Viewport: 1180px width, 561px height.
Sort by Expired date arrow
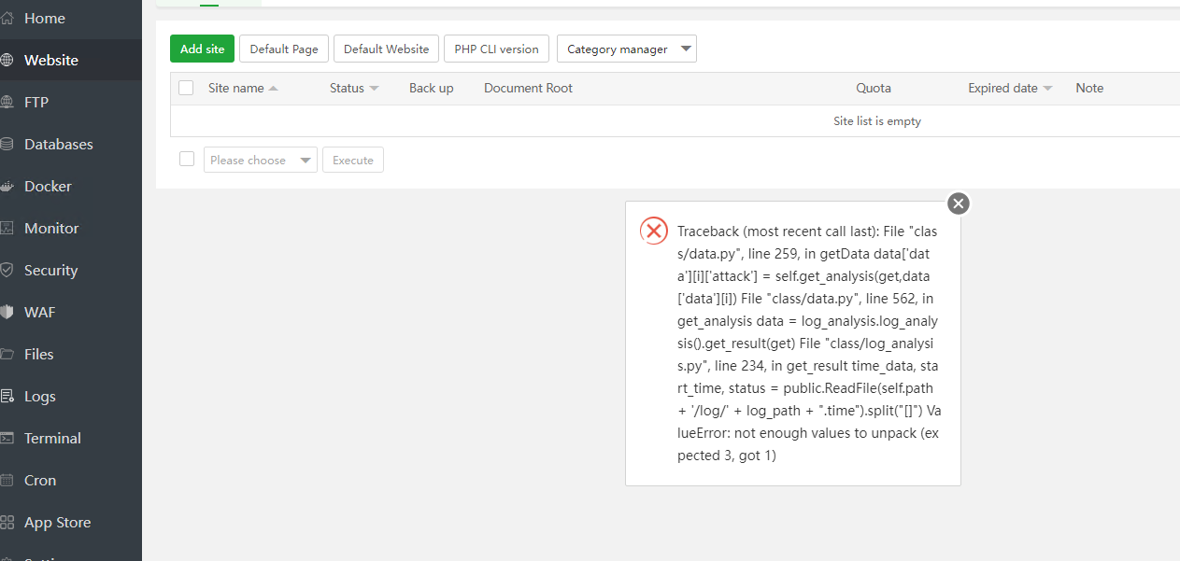1047,89
